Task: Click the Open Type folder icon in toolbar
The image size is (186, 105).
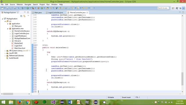Action: click(47, 8)
